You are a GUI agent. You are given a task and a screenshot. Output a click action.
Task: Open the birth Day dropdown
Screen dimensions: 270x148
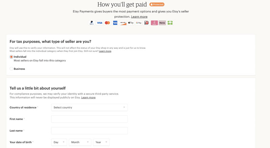(x=59, y=142)
